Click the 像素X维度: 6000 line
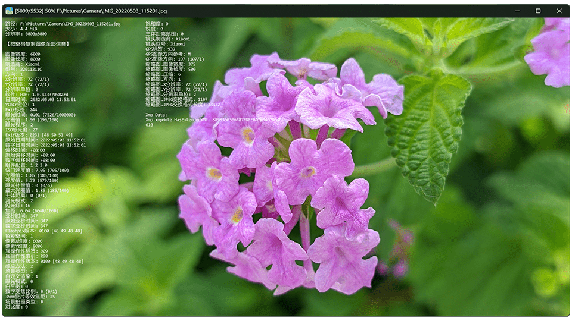The image size is (572, 321). point(24,241)
